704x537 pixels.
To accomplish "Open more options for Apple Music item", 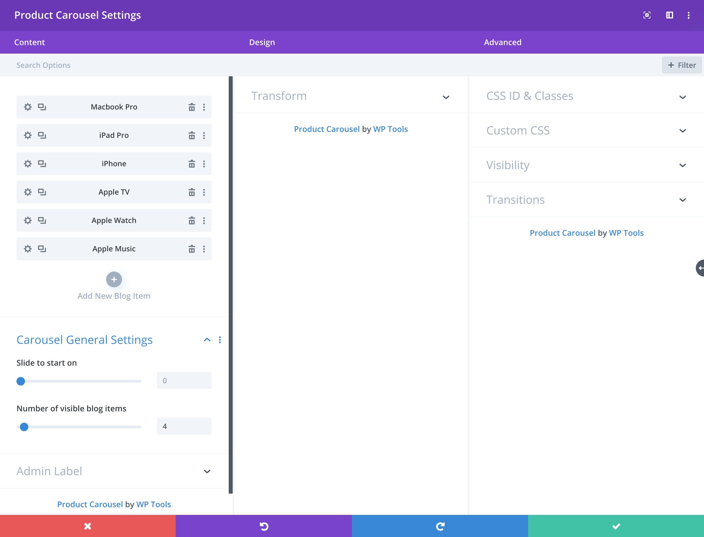I will point(204,249).
